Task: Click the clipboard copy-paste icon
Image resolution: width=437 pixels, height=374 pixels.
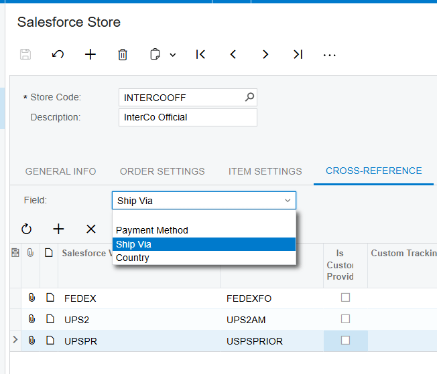Action: (x=155, y=54)
